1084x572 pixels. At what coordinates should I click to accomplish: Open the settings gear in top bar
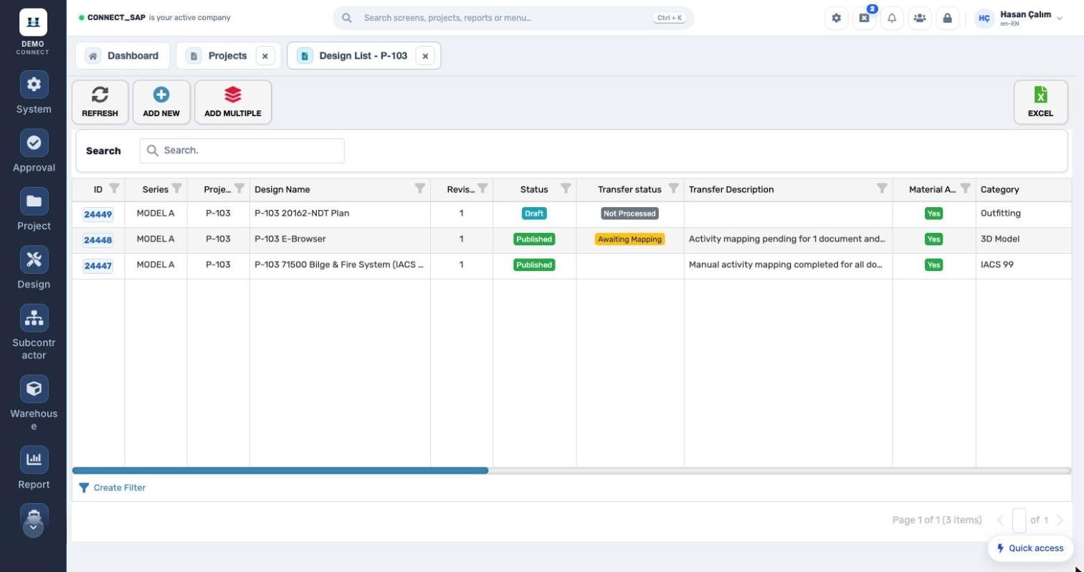point(836,18)
